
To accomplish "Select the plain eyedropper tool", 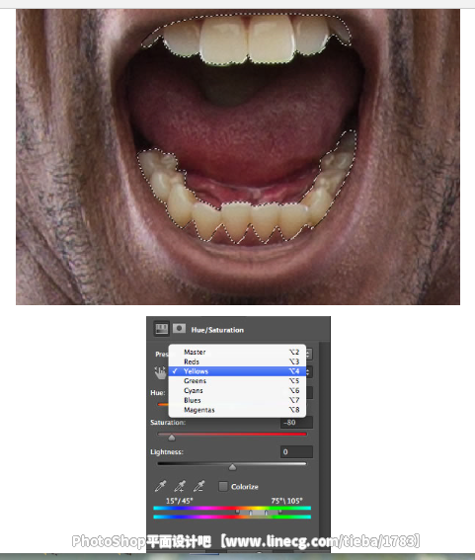I will tap(161, 486).
